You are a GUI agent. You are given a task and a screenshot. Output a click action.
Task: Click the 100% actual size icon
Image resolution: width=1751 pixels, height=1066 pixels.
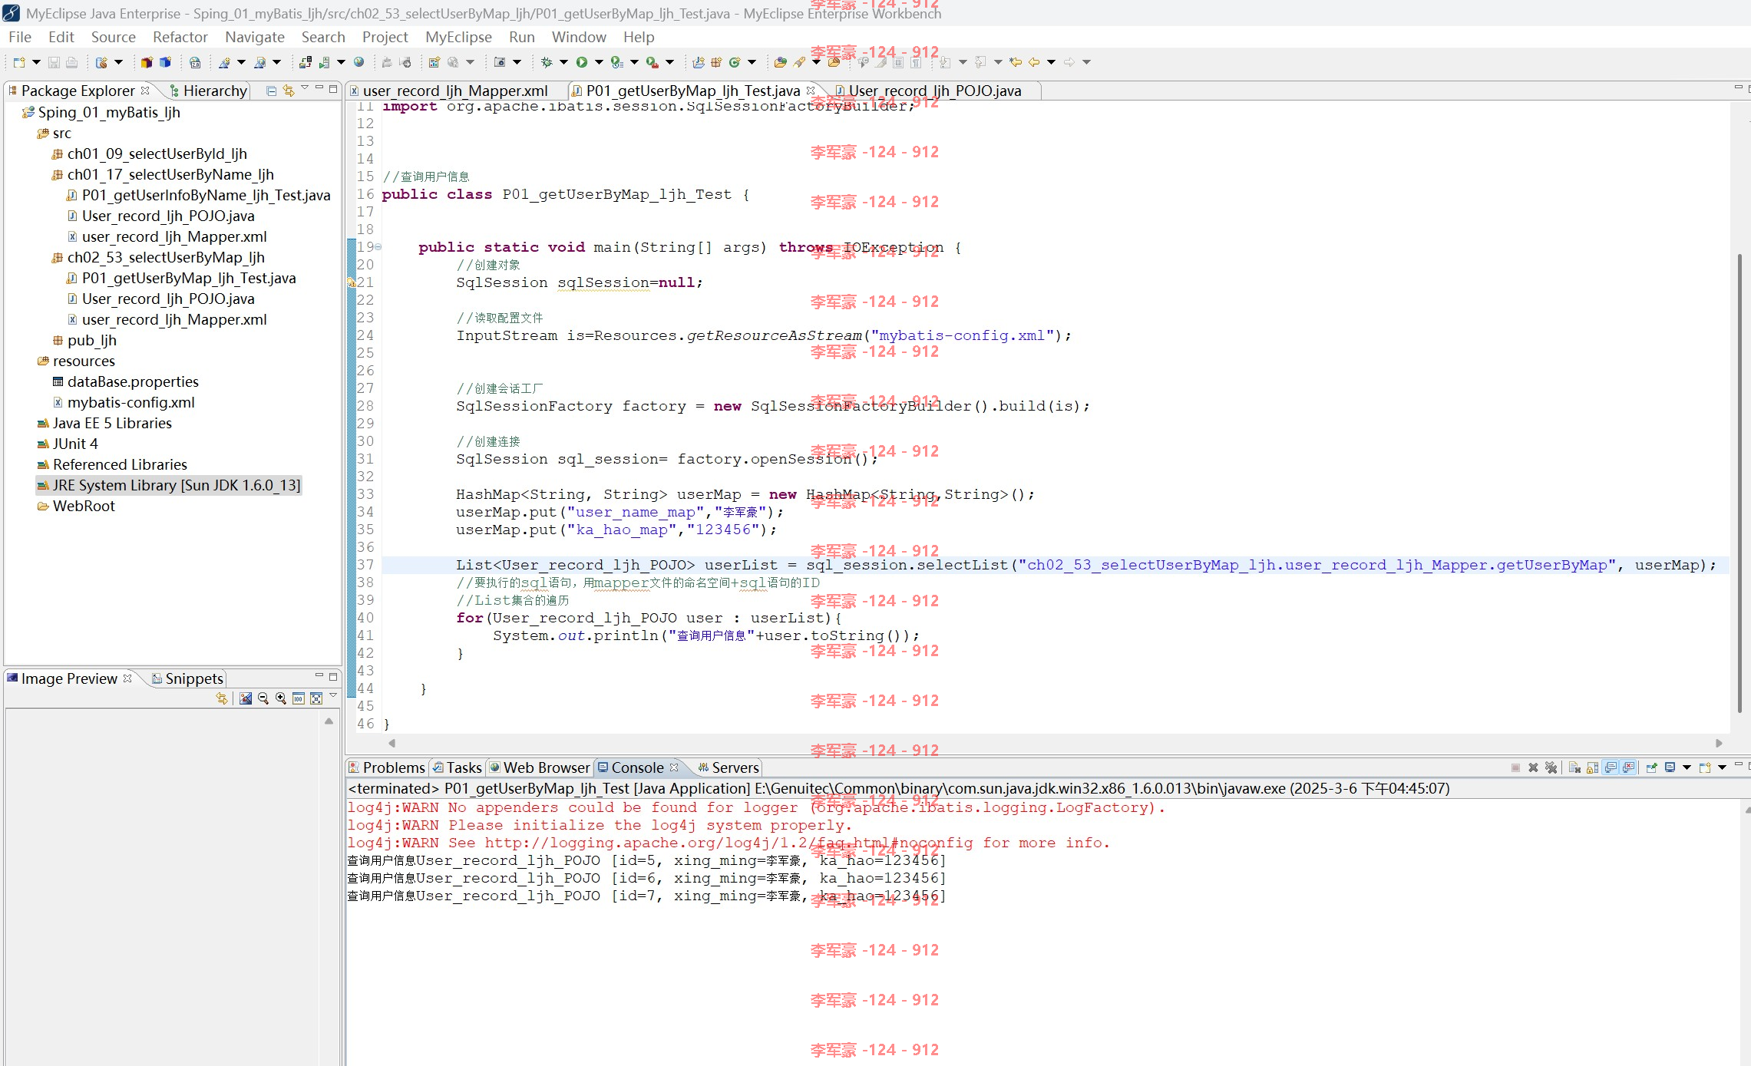[x=299, y=698]
